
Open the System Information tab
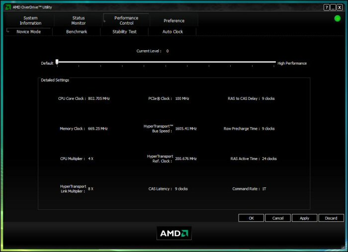pyautogui.click(x=30, y=20)
